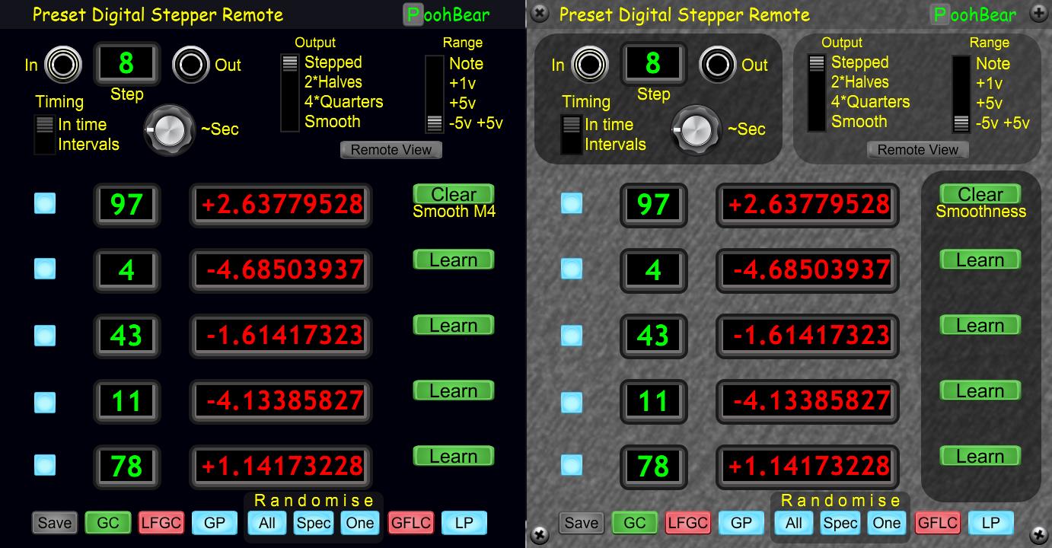Viewport: 1052px width, 548px height.
Task: Click the Out jack socket on grey panel
Action: pyautogui.click(x=717, y=65)
